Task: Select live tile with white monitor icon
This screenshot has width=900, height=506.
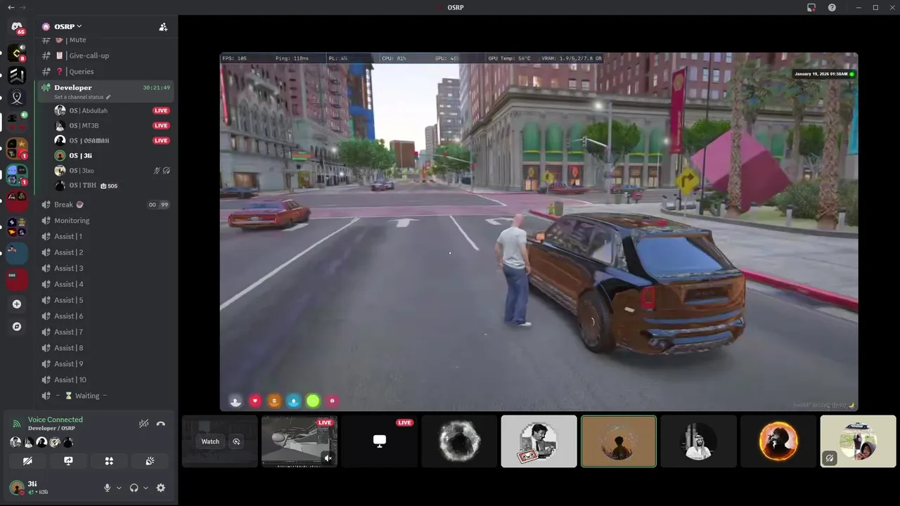Action: tap(380, 441)
